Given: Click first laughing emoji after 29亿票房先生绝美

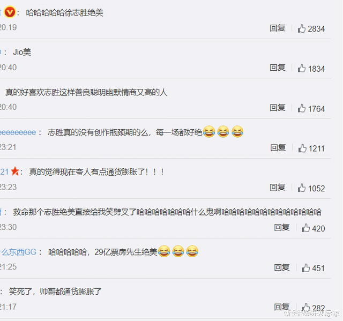Looking at the screenshot, I should (x=164, y=251).
